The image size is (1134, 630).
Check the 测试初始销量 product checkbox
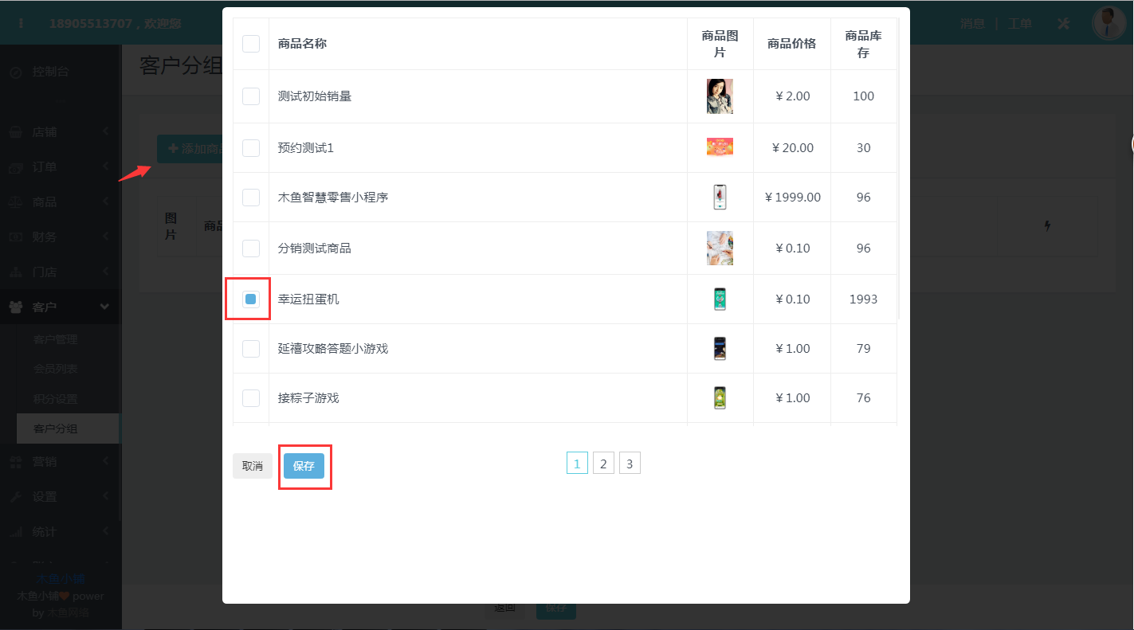[x=251, y=96]
